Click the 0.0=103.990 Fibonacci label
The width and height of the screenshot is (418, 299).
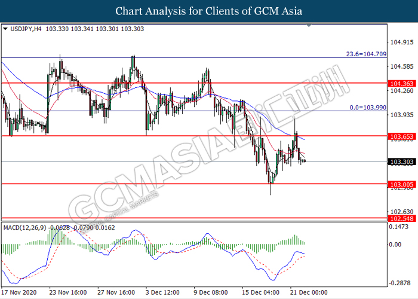click(368, 107)
